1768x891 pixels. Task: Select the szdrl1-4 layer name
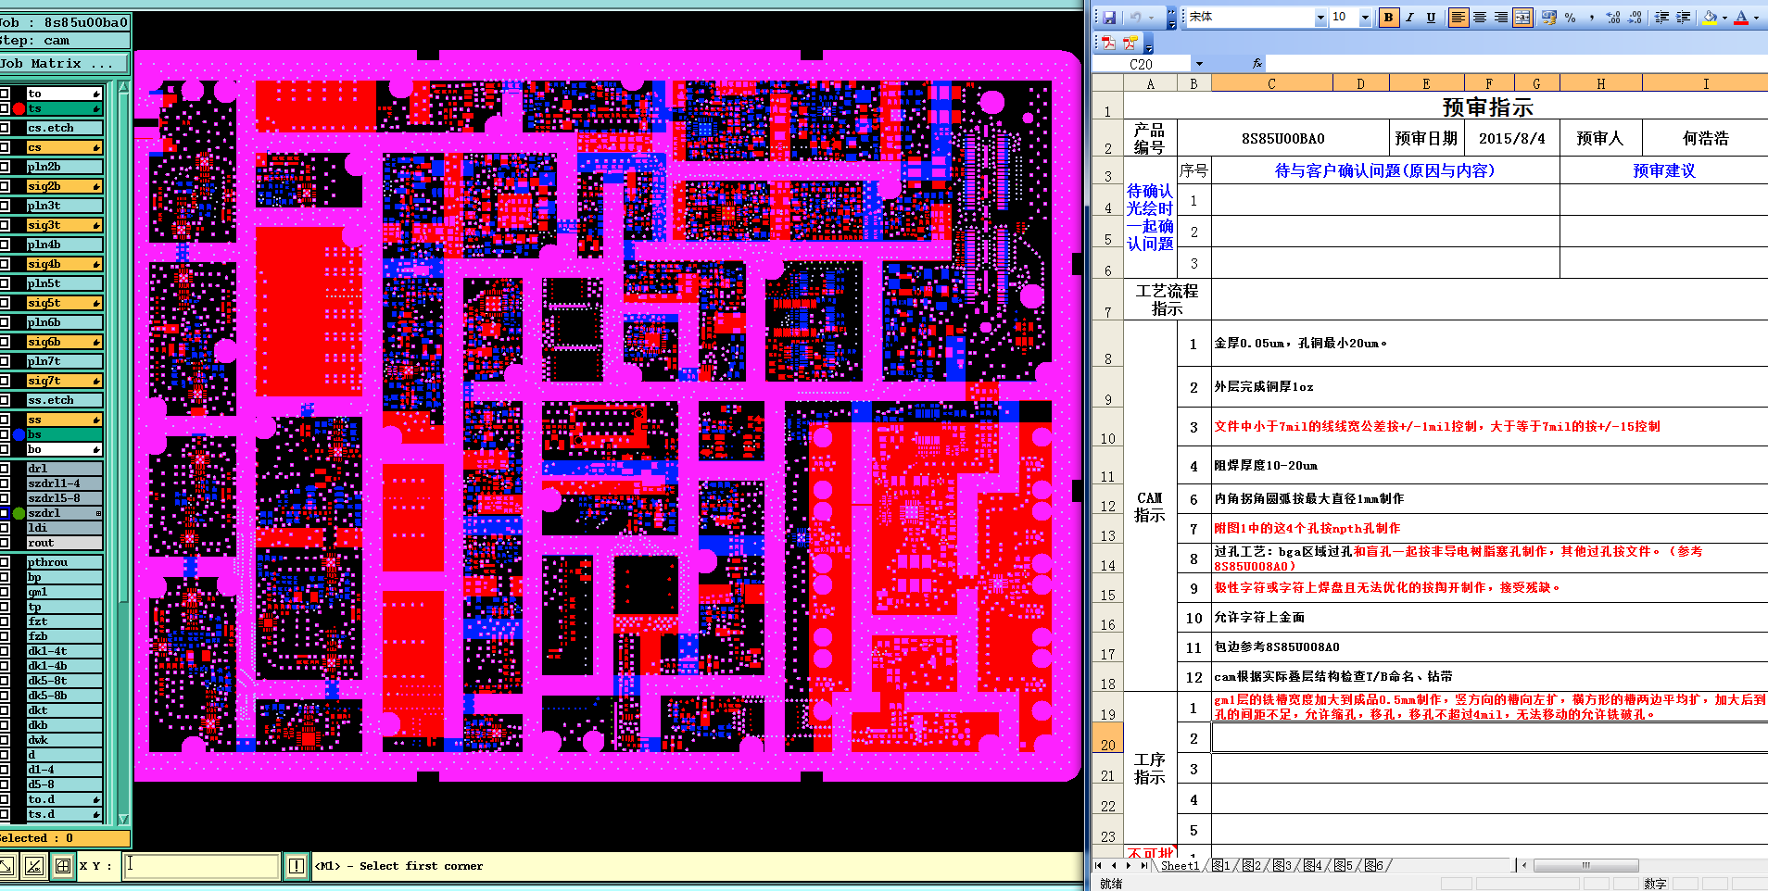pos(64,483)
